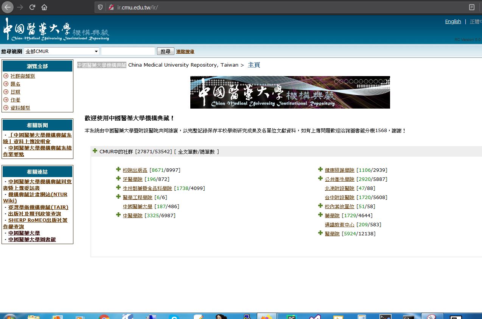Open the 機構典藏計畫網站 (NTUR Wiki) link
Image resolution: width=482 pixels, height=319 pixels.
coord(35,198)
